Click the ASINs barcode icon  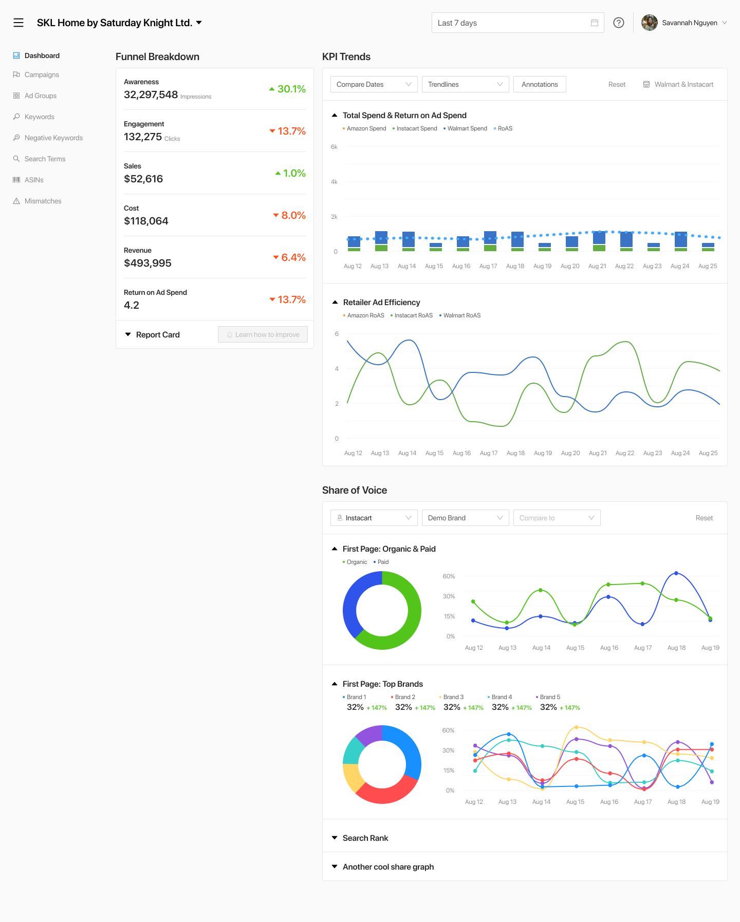[16, 180]
